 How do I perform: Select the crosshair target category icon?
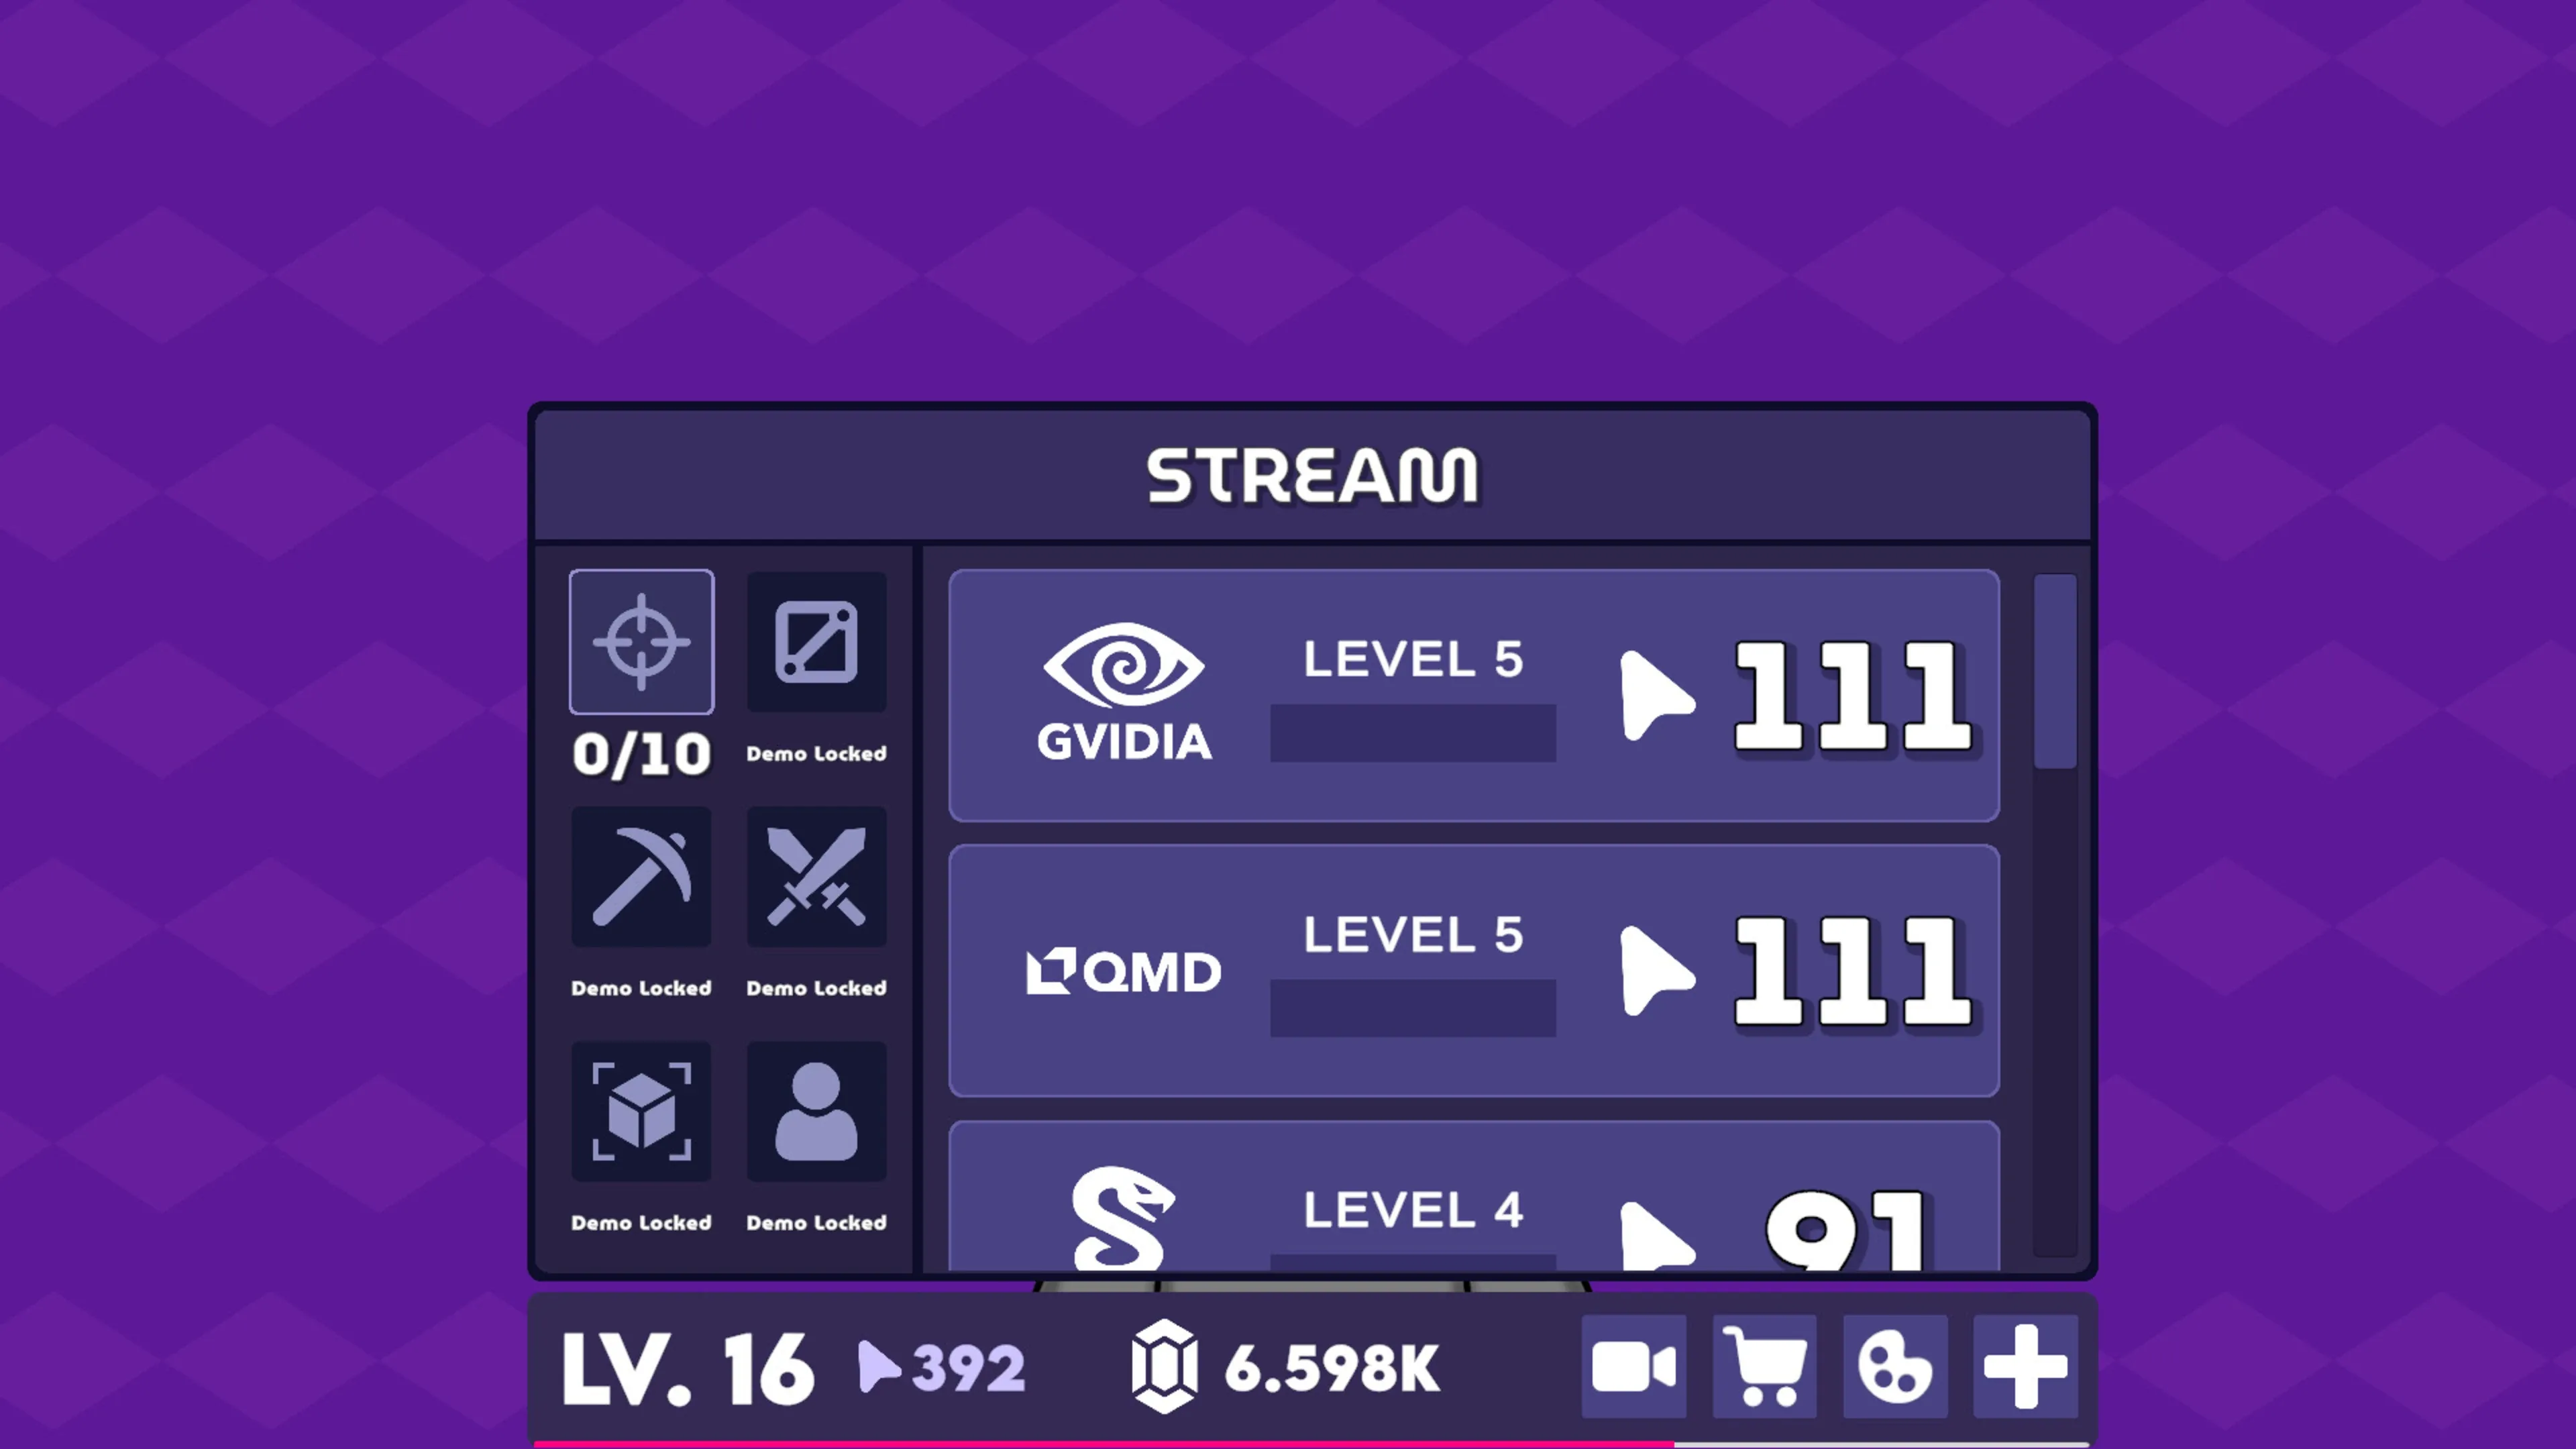(x=641, y=642)
